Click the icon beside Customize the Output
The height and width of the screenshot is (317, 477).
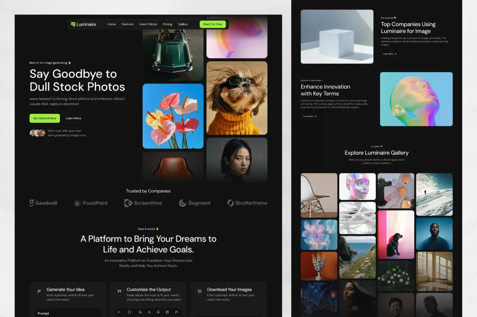pos(119,291)
